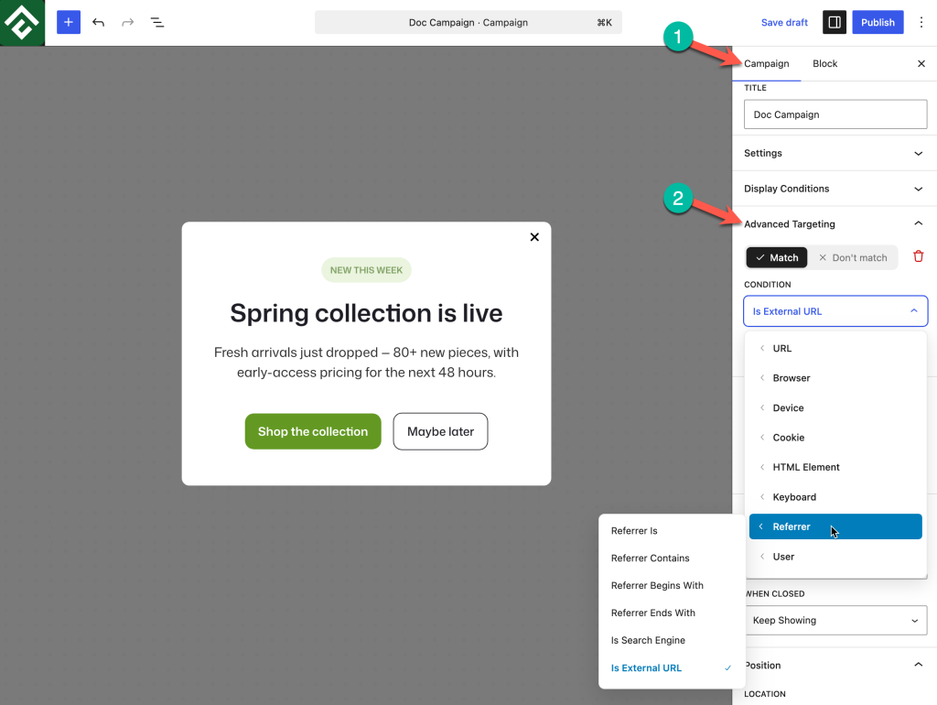Toggle the settings sidebar panel icon
The height and width of the screenshot is (705, 937).
[835, 22]
